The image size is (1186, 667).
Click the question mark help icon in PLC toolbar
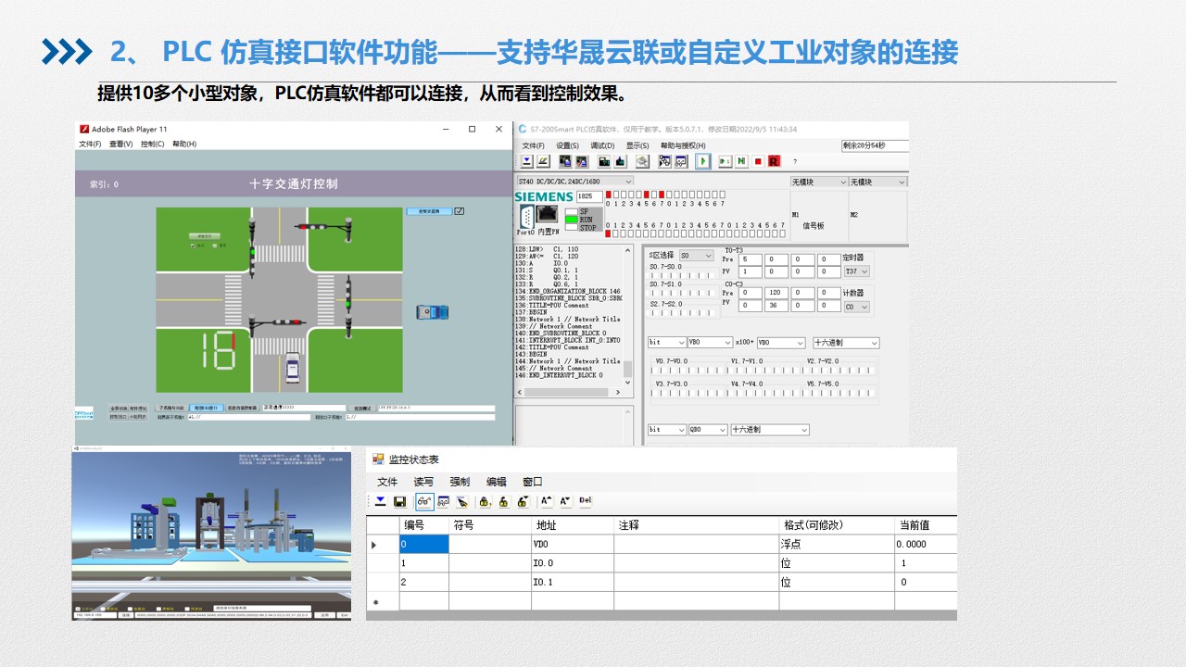tap(795, 161)
